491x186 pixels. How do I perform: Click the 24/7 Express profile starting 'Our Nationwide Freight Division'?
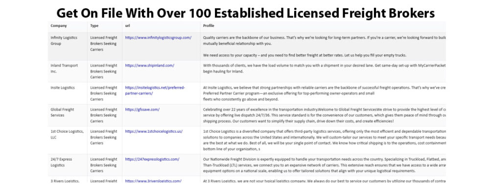coord(324,165)
